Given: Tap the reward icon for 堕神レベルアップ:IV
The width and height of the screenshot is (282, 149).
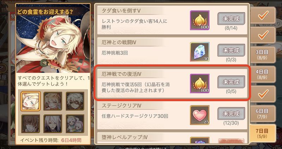Looking at the screenshot, I should pyautogui.click(x=200, y=141).
